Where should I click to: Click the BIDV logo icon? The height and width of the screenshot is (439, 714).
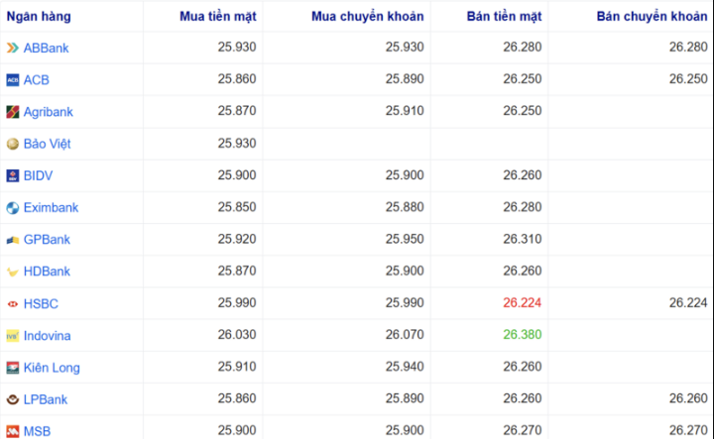[13, 175]
